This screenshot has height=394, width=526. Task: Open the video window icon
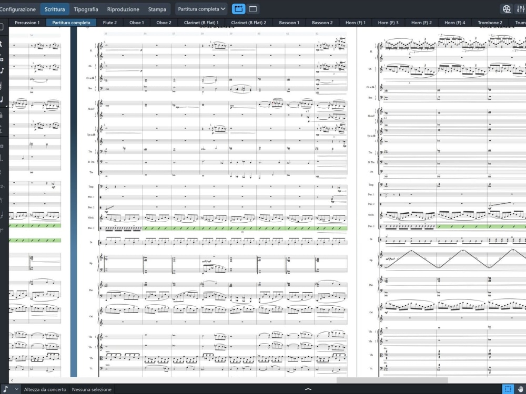point(507,9)
